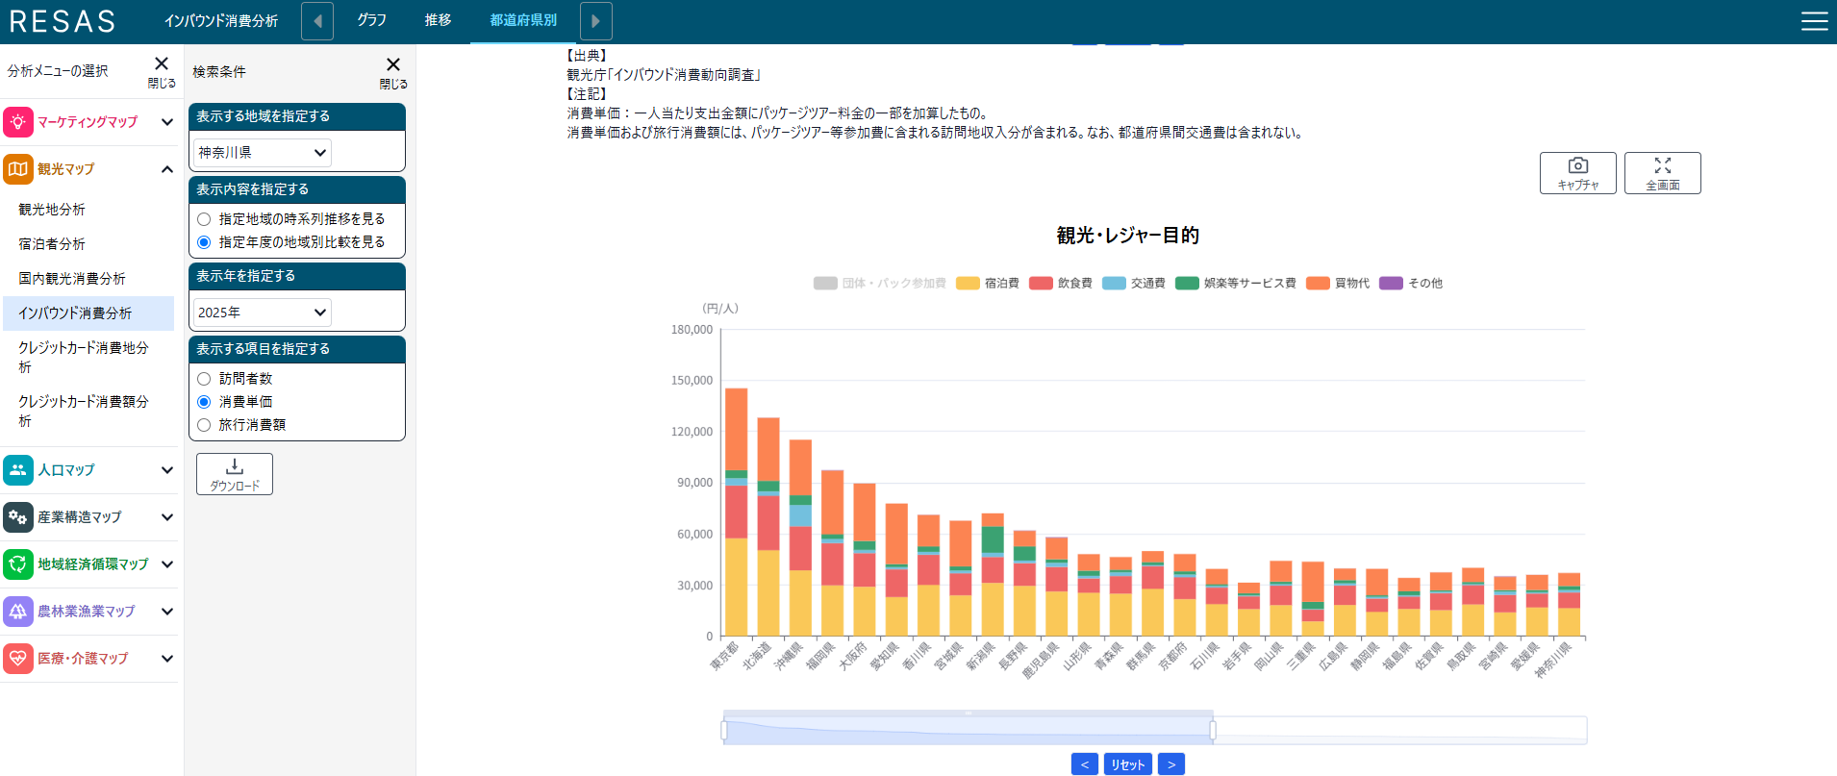Click the industry structure map gears icon
The width and height of the screenshot is (1837, 776).
pyautogui.click(x=18, y=517)
